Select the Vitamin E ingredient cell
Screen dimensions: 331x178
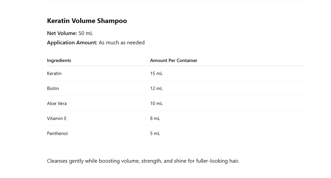pyautogui.click(x=57, y=118)
